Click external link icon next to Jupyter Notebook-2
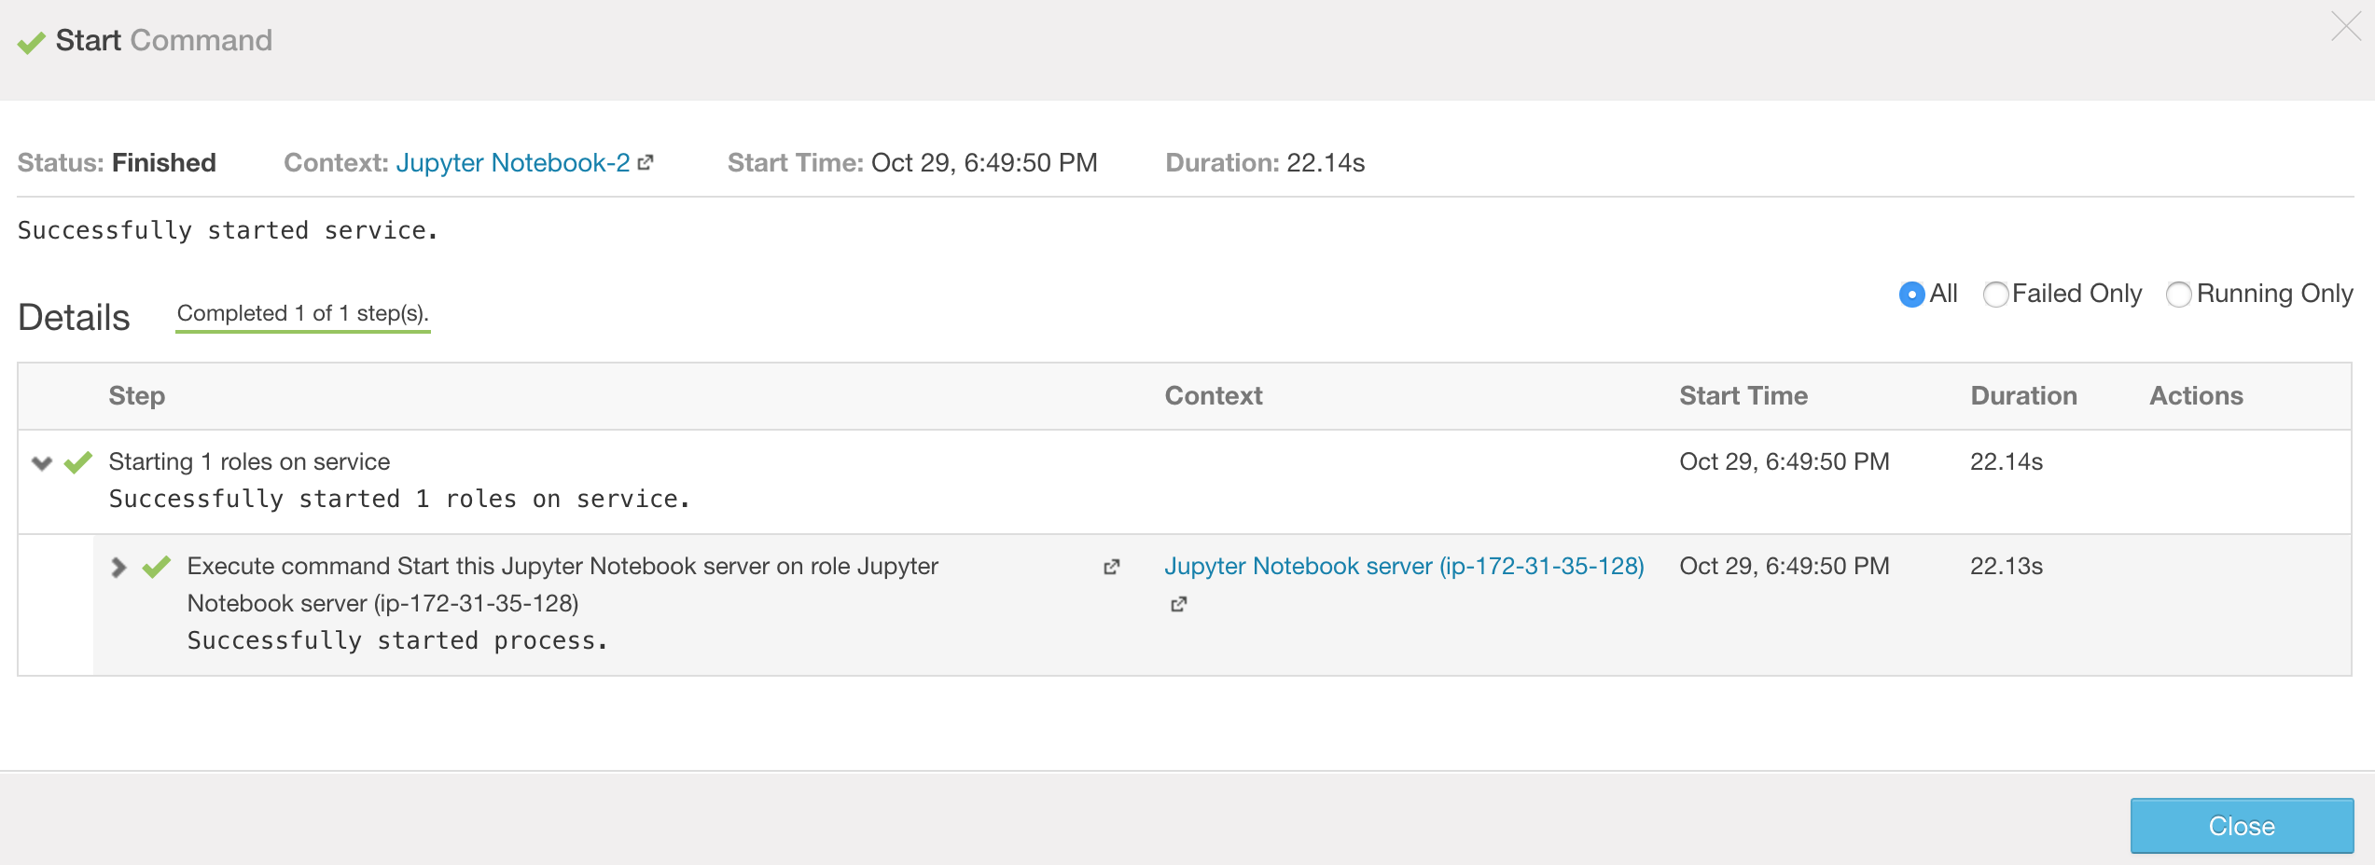 646,163
